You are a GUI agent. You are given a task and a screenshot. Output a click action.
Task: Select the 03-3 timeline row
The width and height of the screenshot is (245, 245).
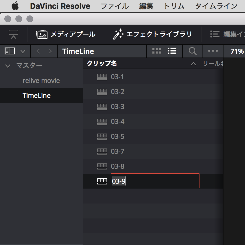coord(153,106)
